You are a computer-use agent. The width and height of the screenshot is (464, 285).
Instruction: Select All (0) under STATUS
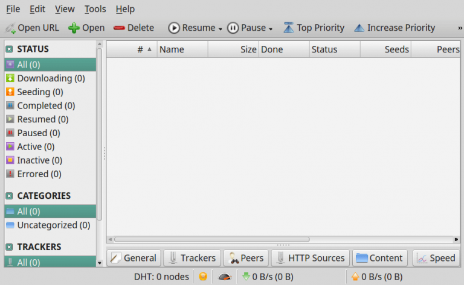tap(50, 64)
